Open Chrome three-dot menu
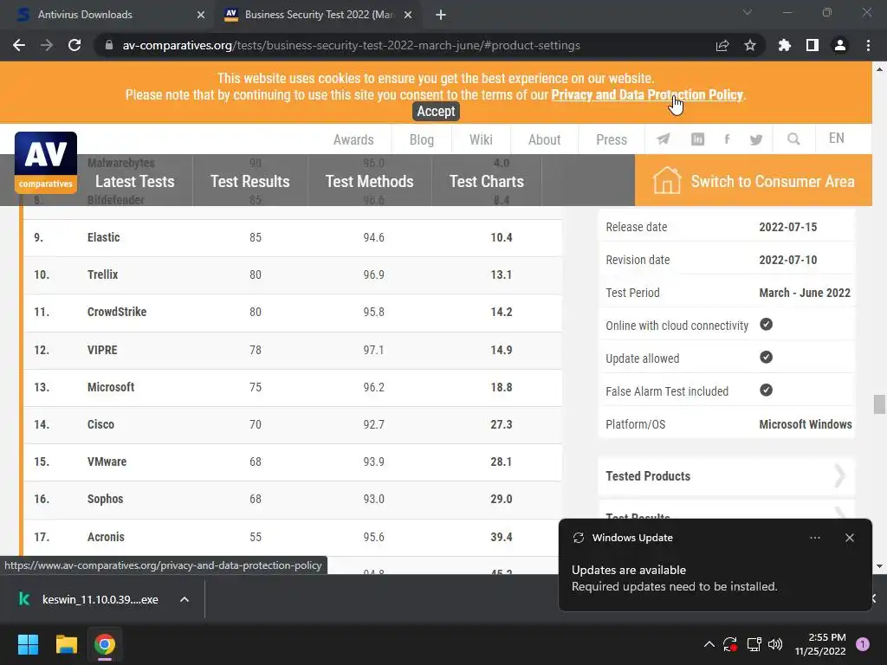 click(x=868, y=45)
